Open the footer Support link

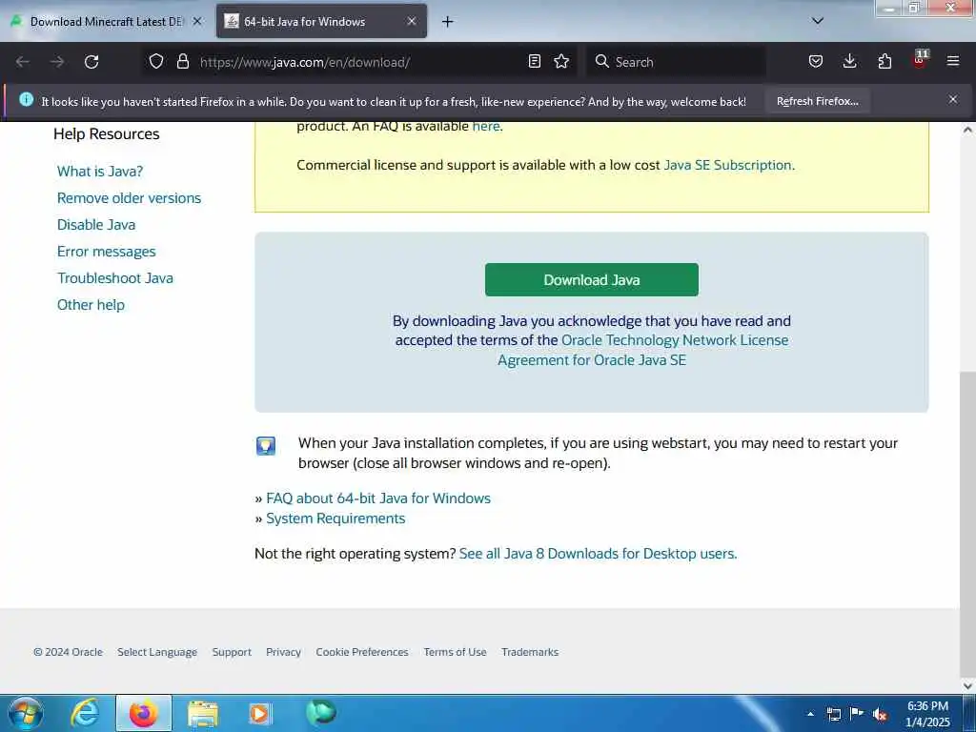[232, 652]
